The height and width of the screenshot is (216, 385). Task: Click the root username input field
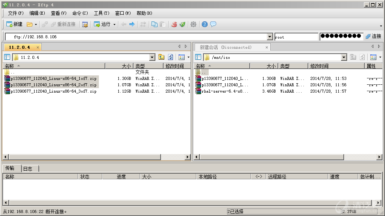point(296,37)
